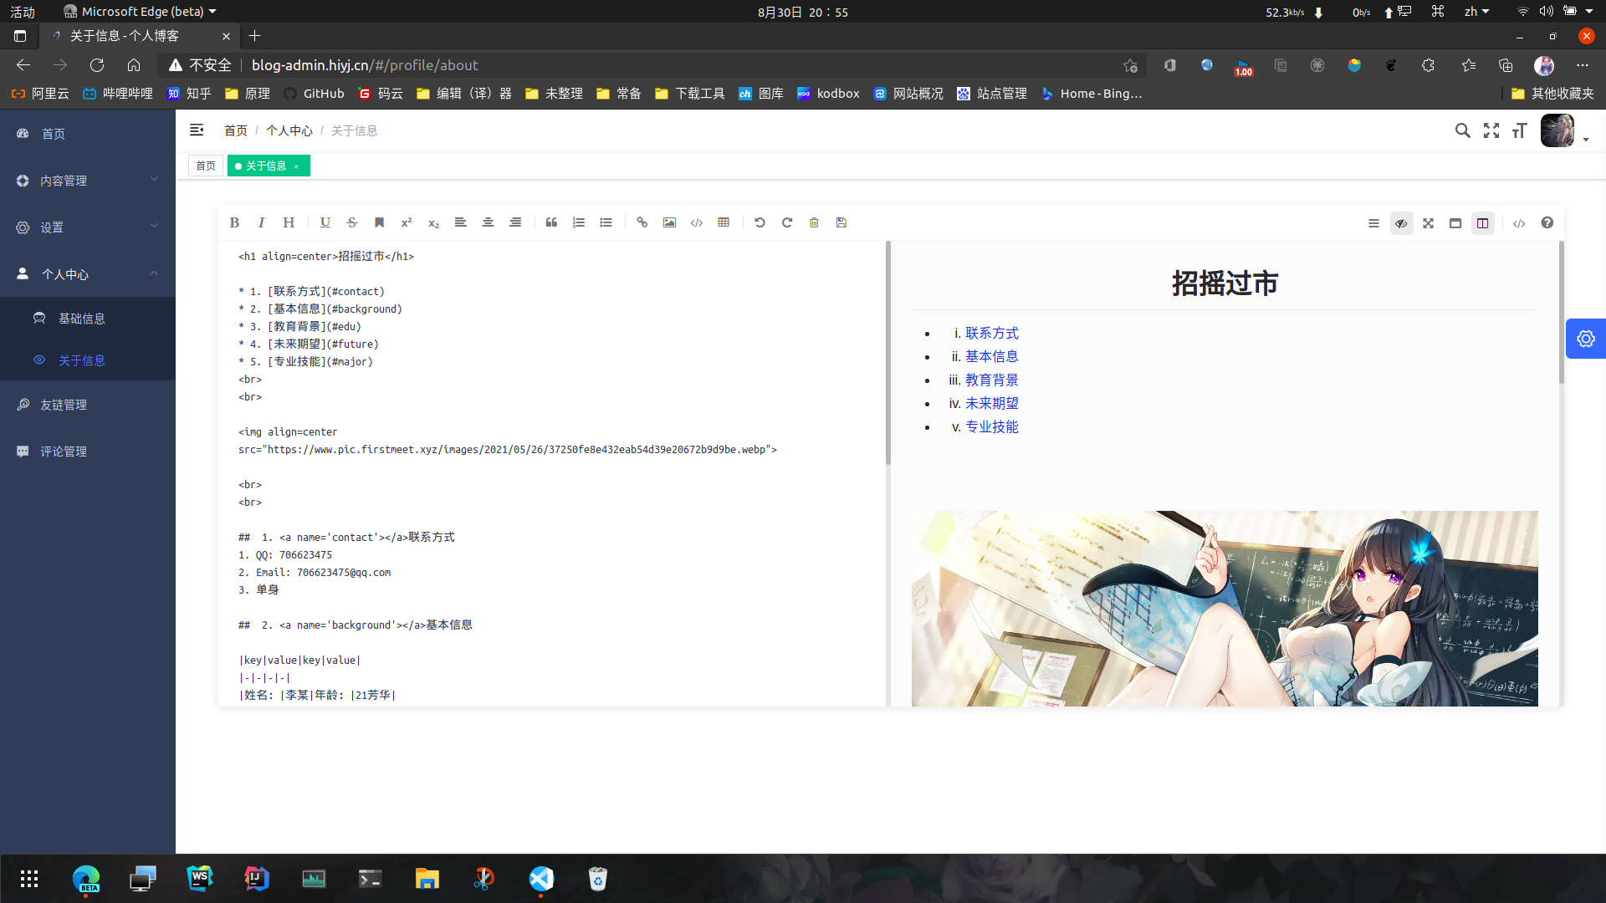
Task: Open editor help question mark
Action: [1547, 222]
